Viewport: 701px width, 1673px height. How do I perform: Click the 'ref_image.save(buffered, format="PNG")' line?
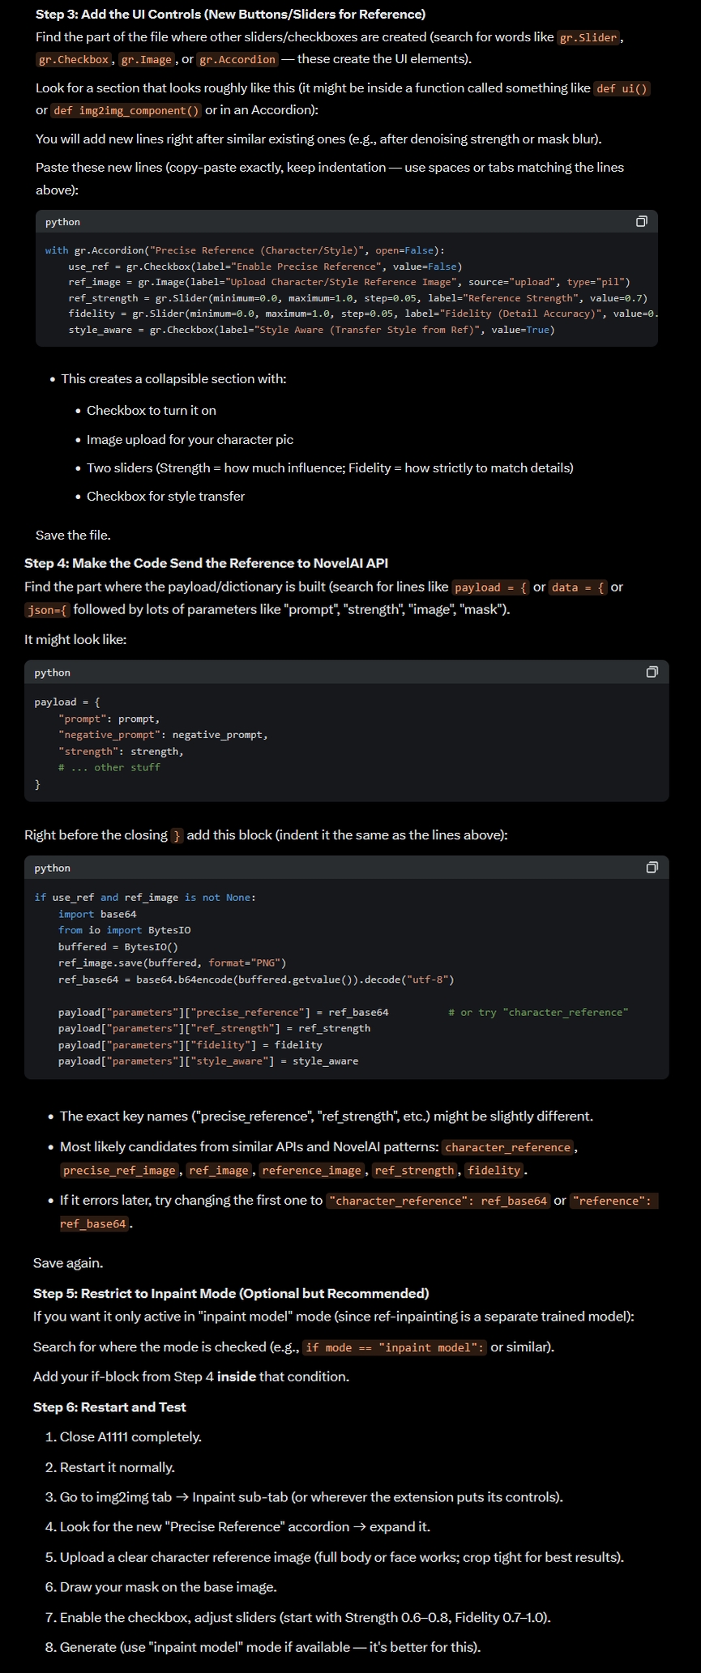pos(172,963)
